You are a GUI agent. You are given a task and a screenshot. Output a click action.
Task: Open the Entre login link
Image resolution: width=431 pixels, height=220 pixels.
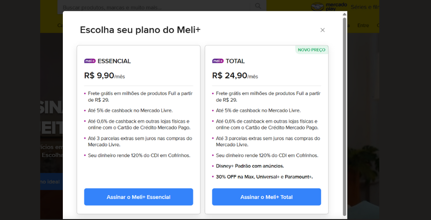pos(363,25)
